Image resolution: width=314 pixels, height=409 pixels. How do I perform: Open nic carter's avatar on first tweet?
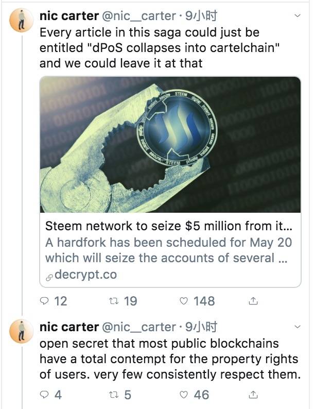click(x=22, y=22)
